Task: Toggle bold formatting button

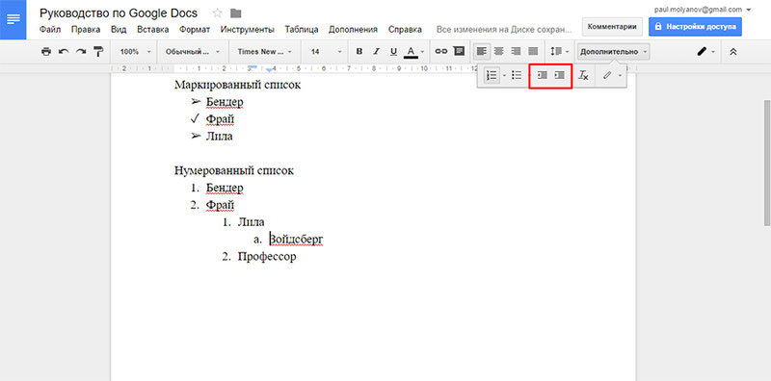Action: [x=359, y=51]
